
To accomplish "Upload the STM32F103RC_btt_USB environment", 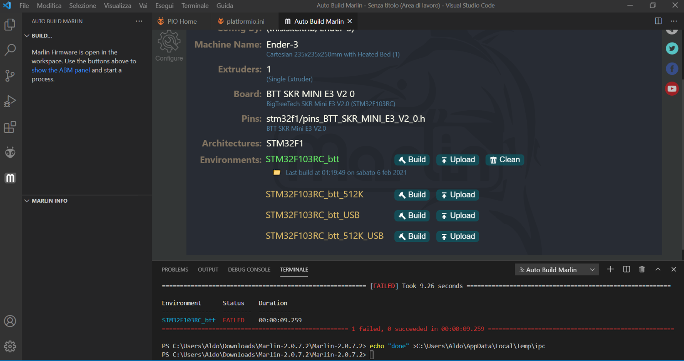I will 457,216.
